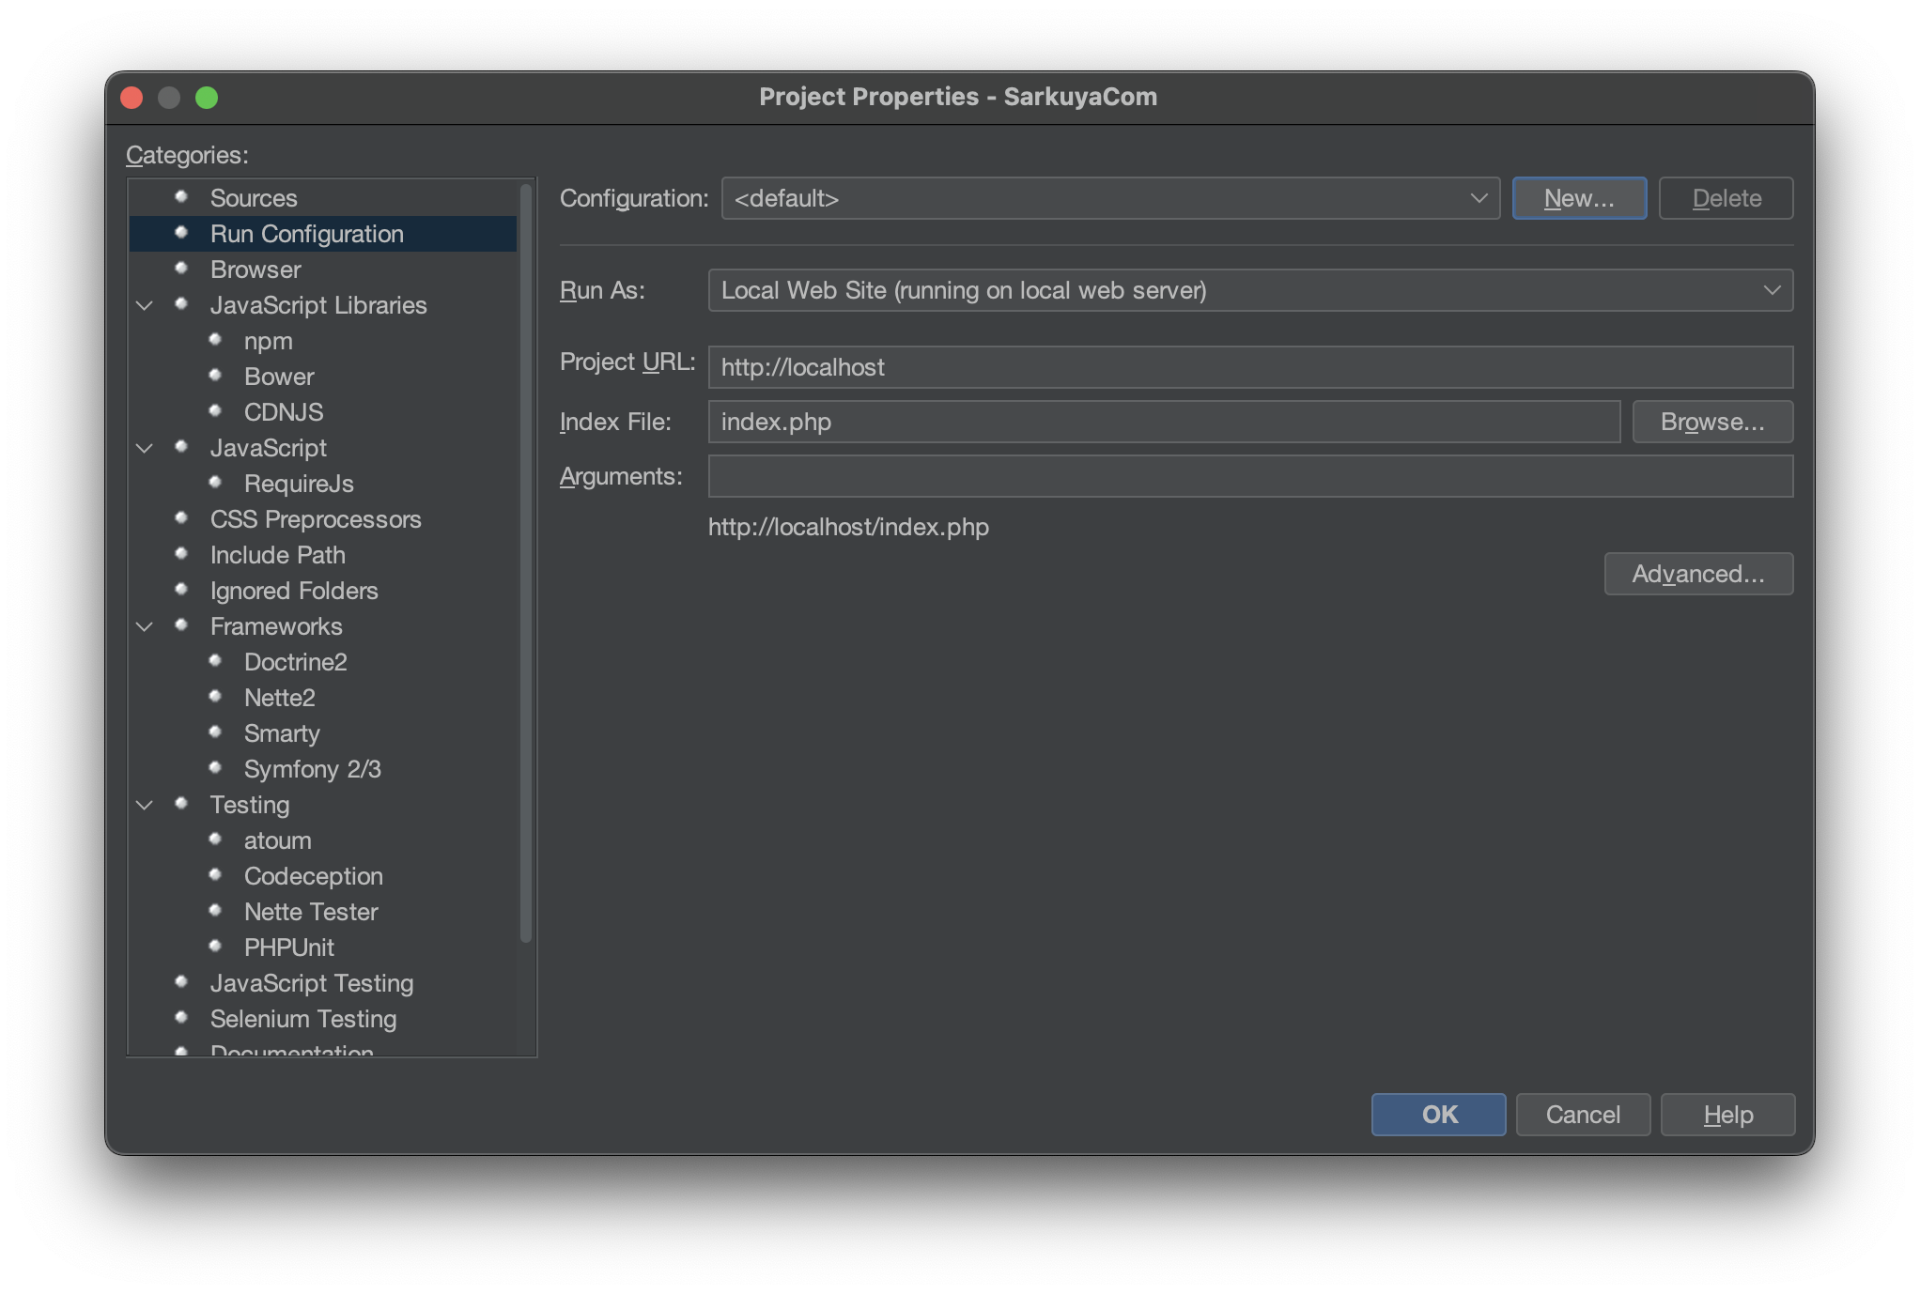The image size is (1920, 1294).
Task: Click the http://localhost/index.php preview text
Action: point(848,527)
